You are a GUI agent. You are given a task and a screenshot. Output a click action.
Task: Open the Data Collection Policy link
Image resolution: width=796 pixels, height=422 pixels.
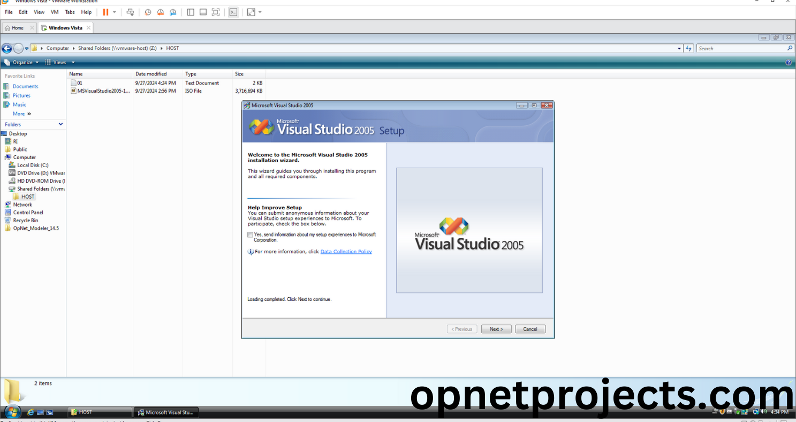[346, 252]
